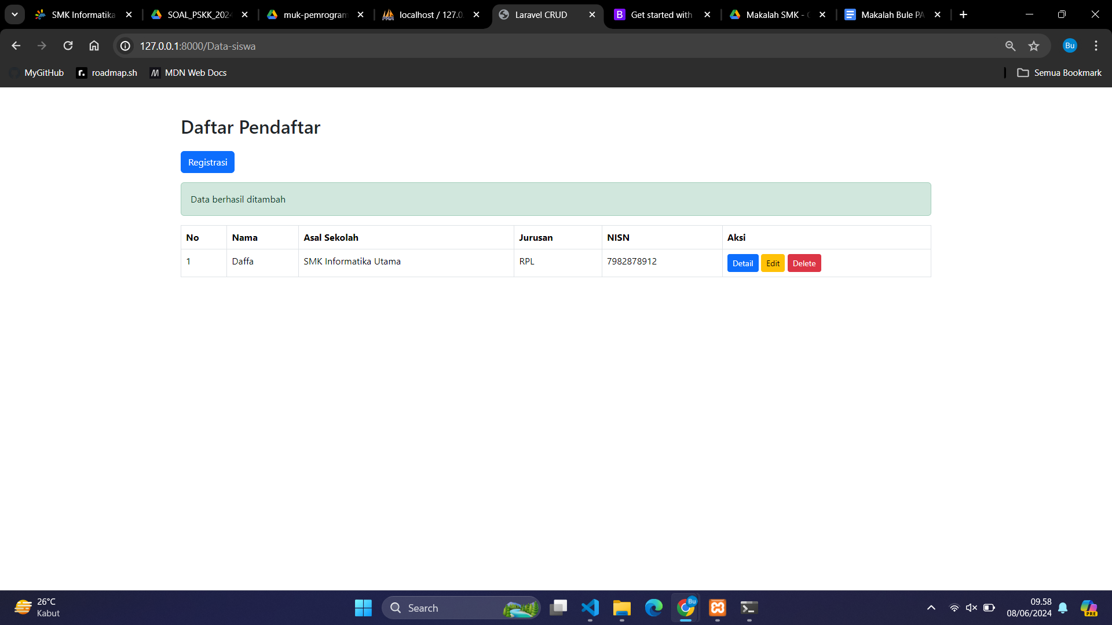The image size is (1112, 625).
Task: Show hidden system tray icons
Action: [x=931, y=608]
